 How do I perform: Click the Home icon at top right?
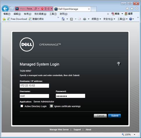[127, 9]
